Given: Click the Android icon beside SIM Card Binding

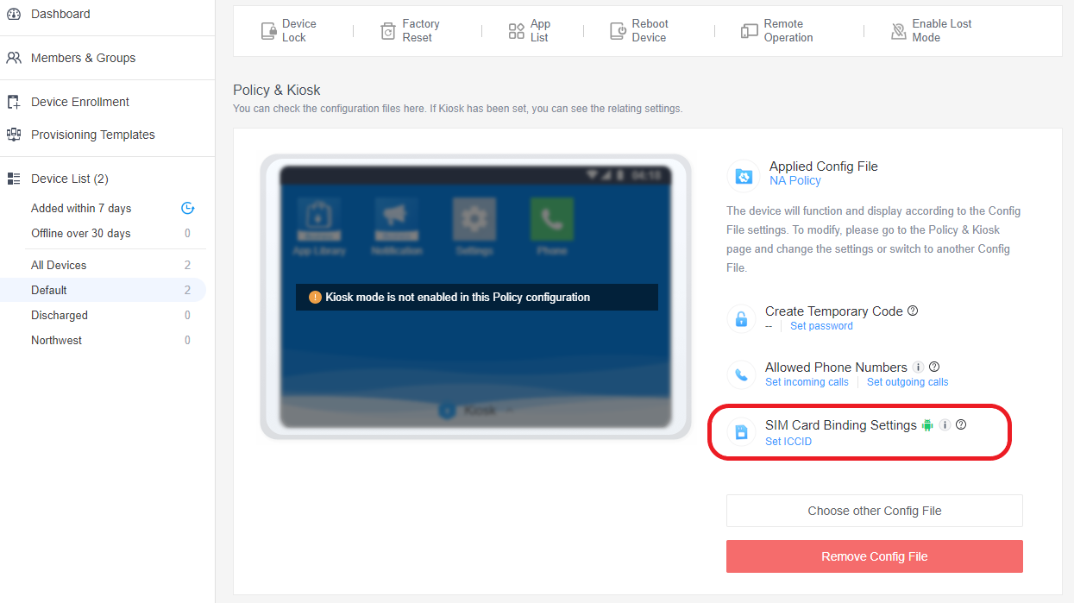Looking at the screenshot, I should coord(927,425).
